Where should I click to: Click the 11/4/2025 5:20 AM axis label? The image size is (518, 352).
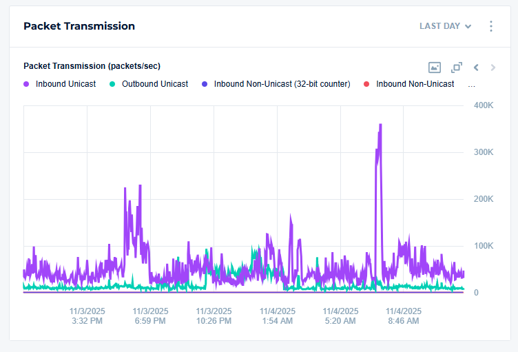point(340,316)
